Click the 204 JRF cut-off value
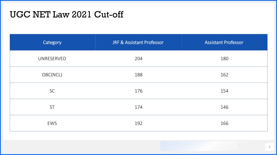 138,58
